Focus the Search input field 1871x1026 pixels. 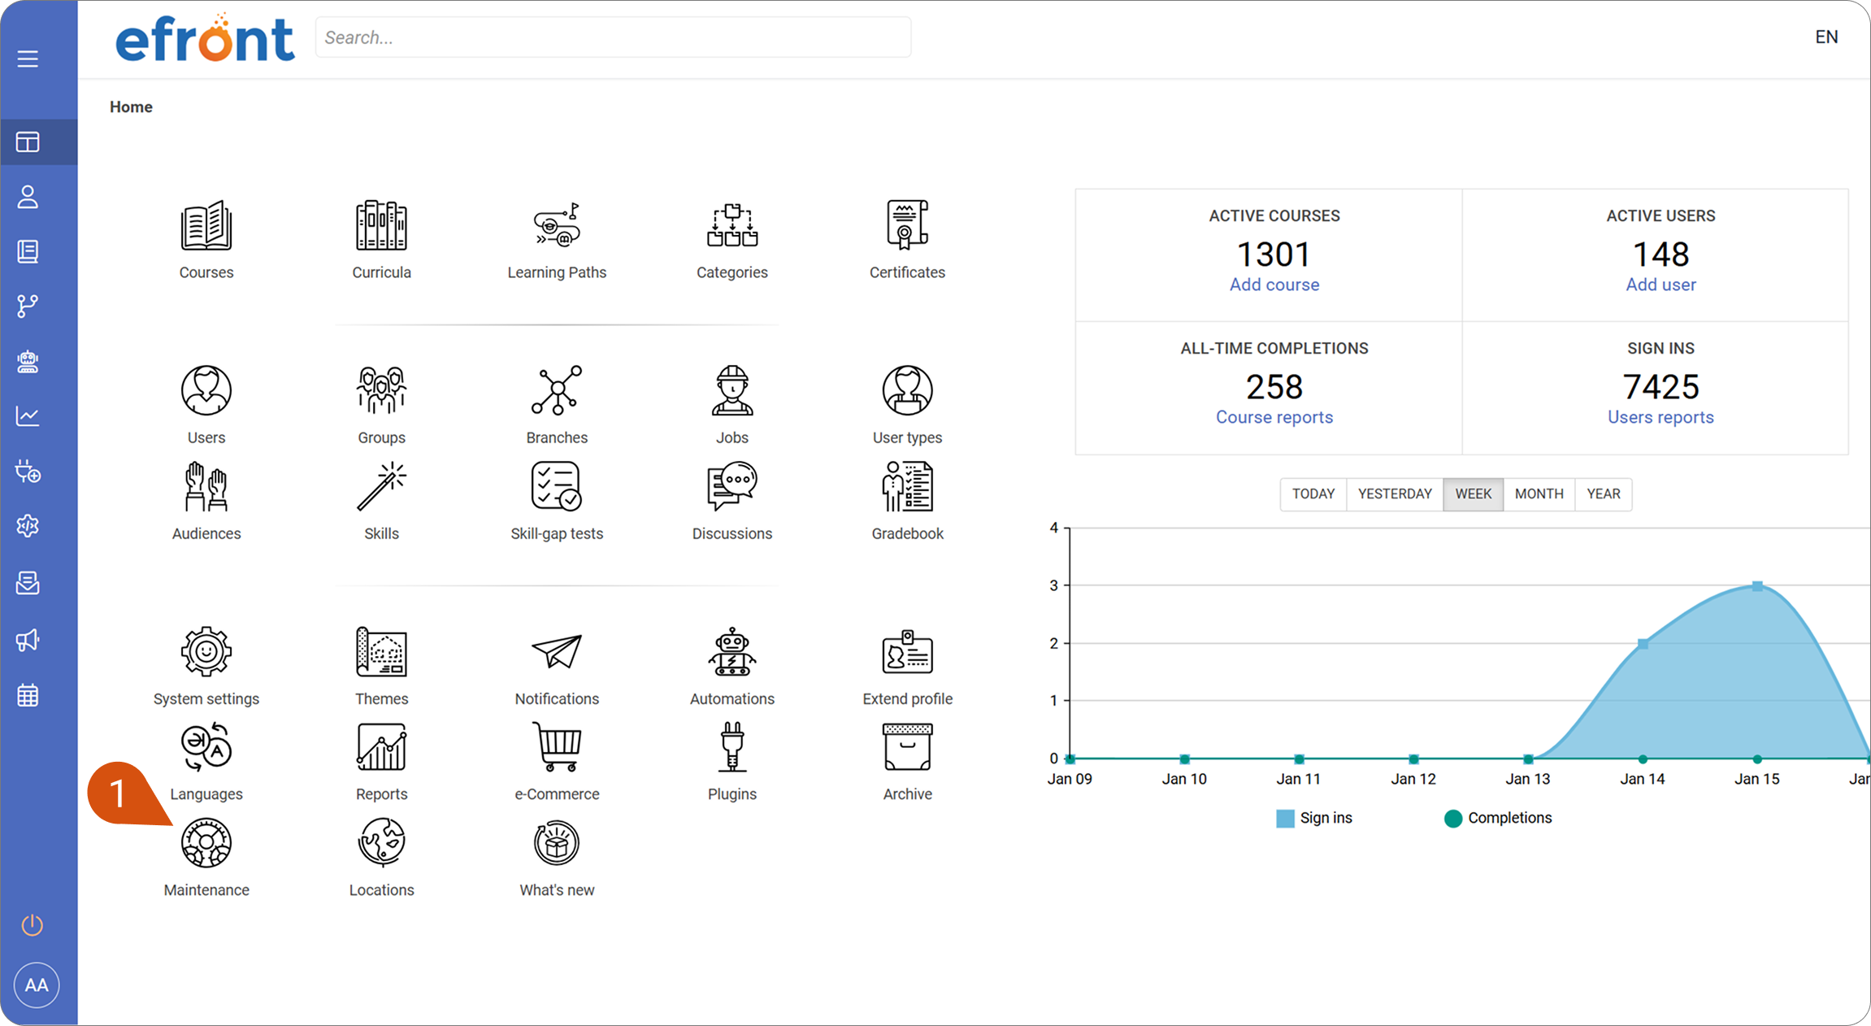coord(613,37)
